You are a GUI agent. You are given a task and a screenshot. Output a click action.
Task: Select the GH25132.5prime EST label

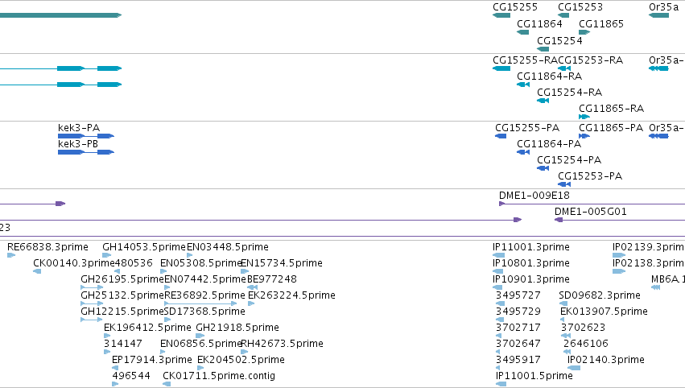(122, 295)
